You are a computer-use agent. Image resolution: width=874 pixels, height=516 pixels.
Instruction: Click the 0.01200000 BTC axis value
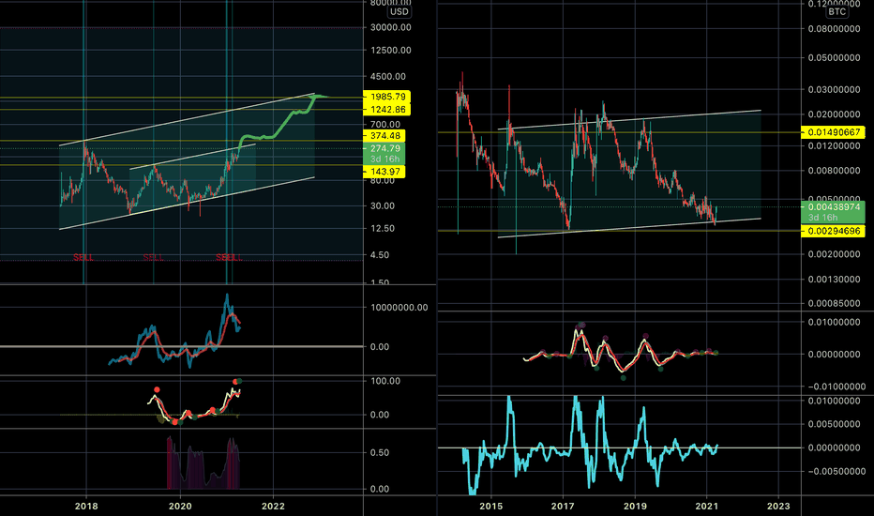point(834,146)
